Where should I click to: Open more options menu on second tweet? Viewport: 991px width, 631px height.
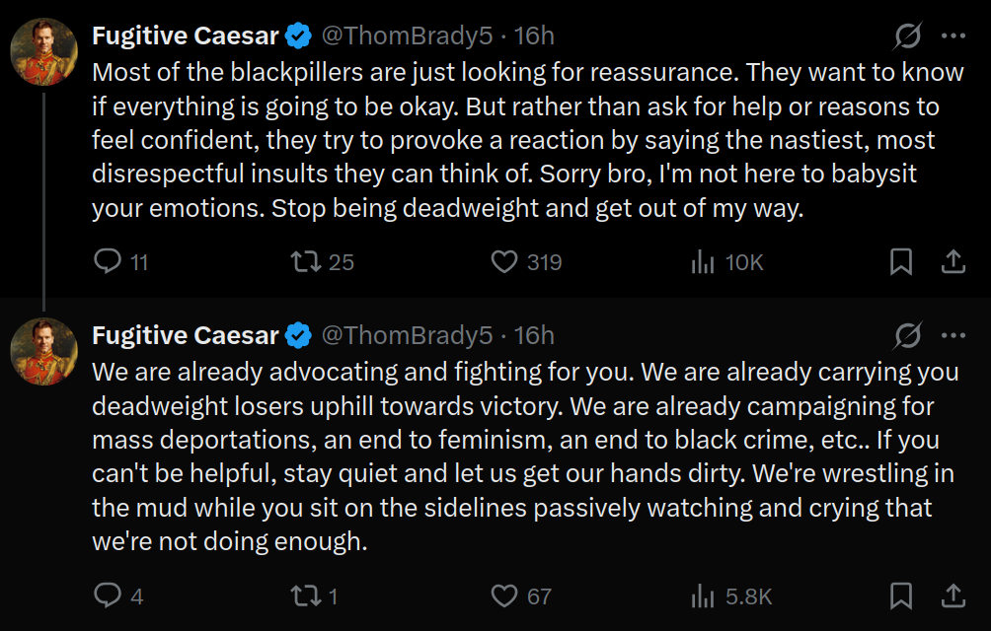tap(953, 335)
